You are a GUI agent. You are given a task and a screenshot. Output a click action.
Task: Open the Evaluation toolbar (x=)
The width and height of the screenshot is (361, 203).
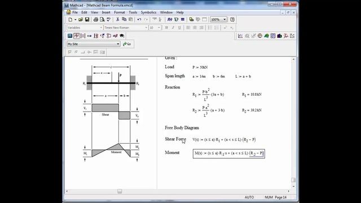tap(89, 36)
